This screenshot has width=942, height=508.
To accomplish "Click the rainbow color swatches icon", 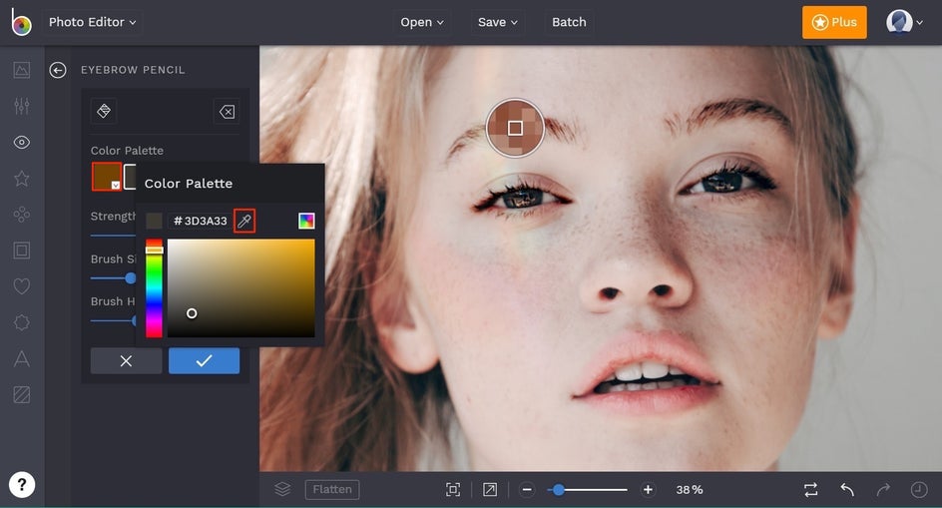I will click(x=306, y=221).
